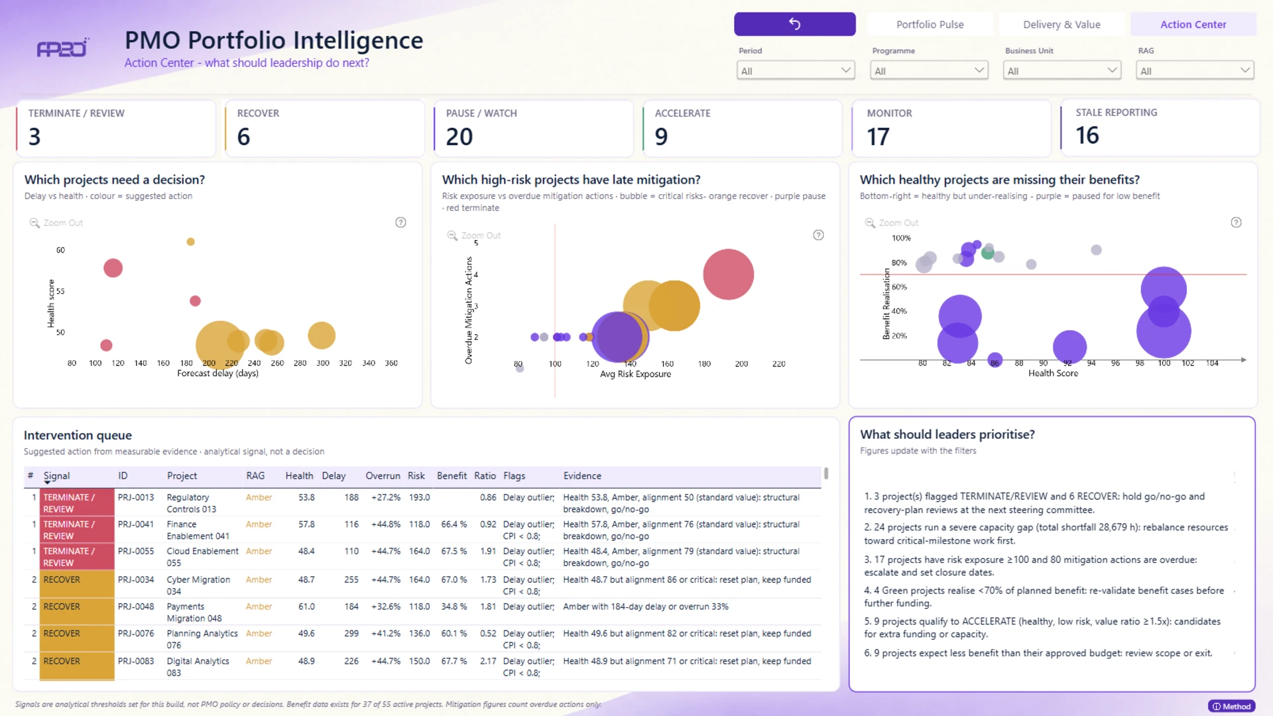Open the Method info button
Image resolution: width=1273 pixels, height=716 pixels.
1231,706
